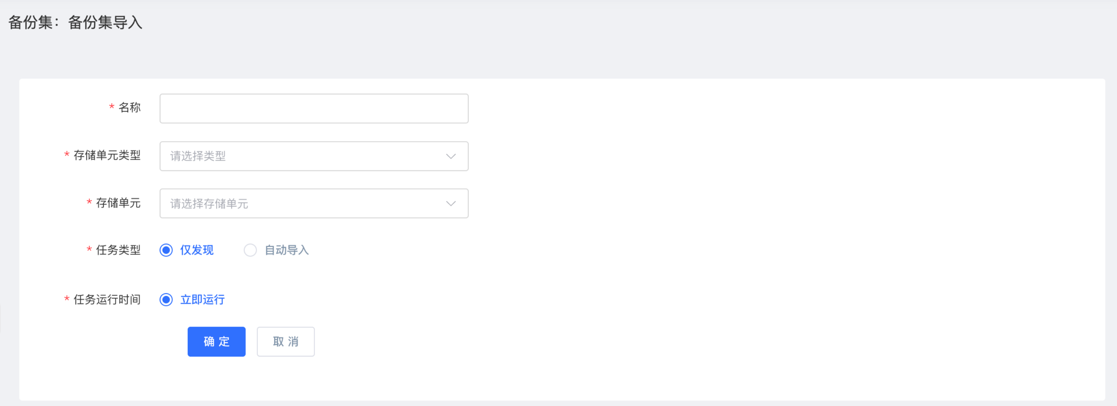Click the 存储单元类型 field label
Viewport: 1117px width, 406px height.
pos(107,155)
